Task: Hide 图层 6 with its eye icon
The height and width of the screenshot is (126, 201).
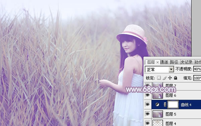Action: 147,95
